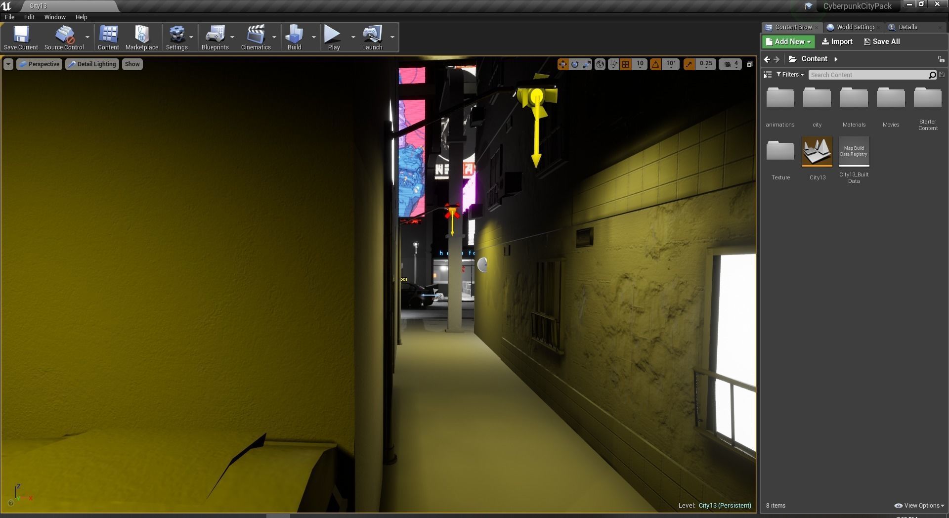Maximize or restore the viewport

click(749, 64)
